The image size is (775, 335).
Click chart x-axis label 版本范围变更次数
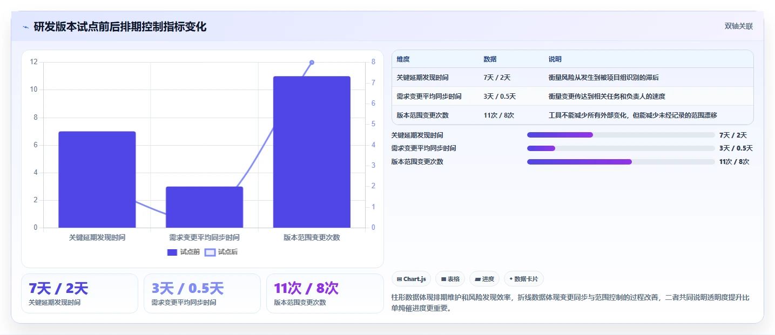point(312,237)
